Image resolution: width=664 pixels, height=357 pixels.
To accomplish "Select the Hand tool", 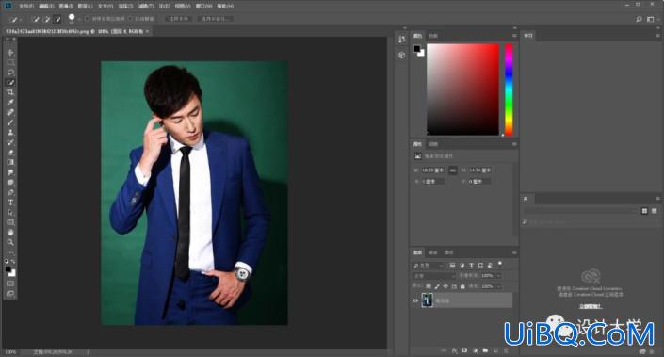I will click(10, 233).
